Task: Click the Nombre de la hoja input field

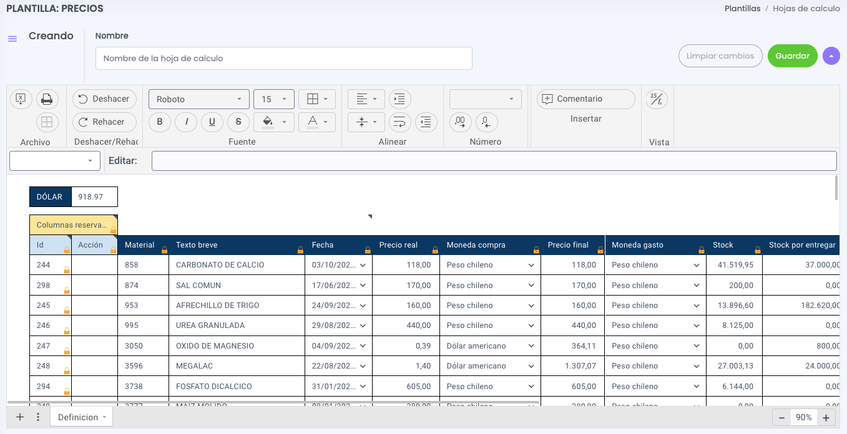Action: coord(284,58)
